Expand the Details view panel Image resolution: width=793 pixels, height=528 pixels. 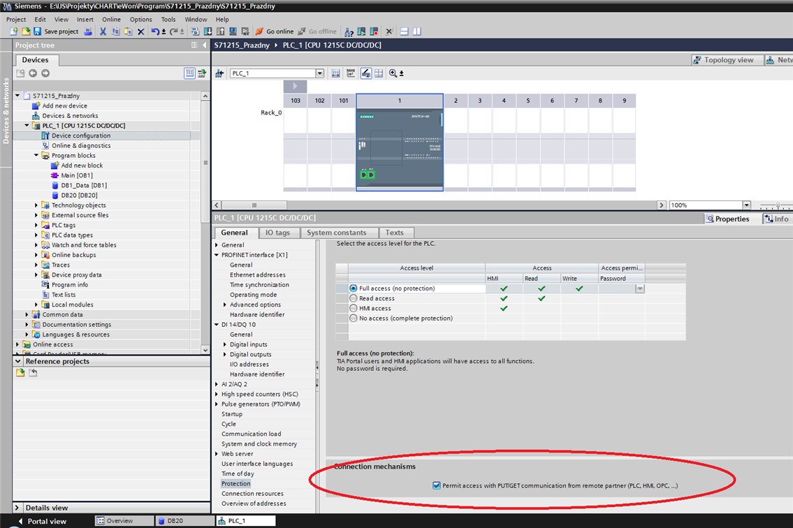17,508
